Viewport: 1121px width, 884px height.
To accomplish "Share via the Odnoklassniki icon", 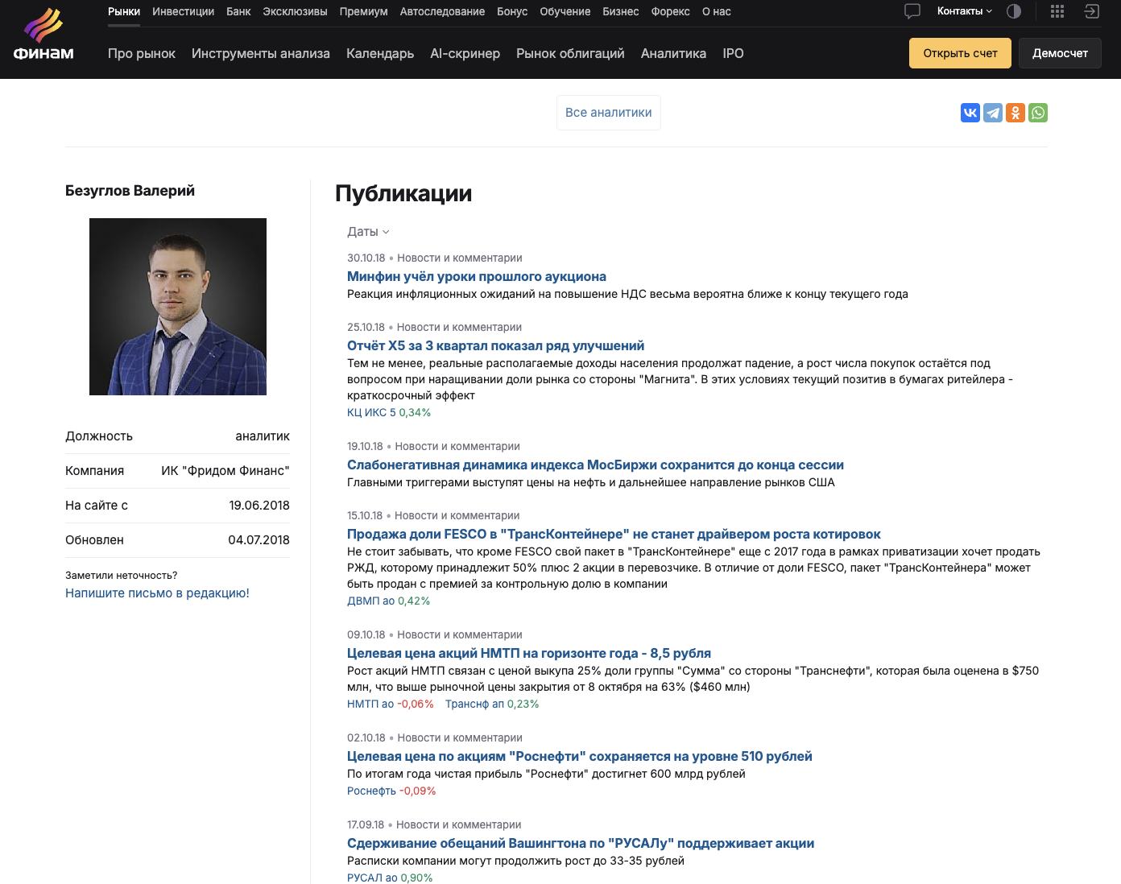I will (x=1015, y=113).
